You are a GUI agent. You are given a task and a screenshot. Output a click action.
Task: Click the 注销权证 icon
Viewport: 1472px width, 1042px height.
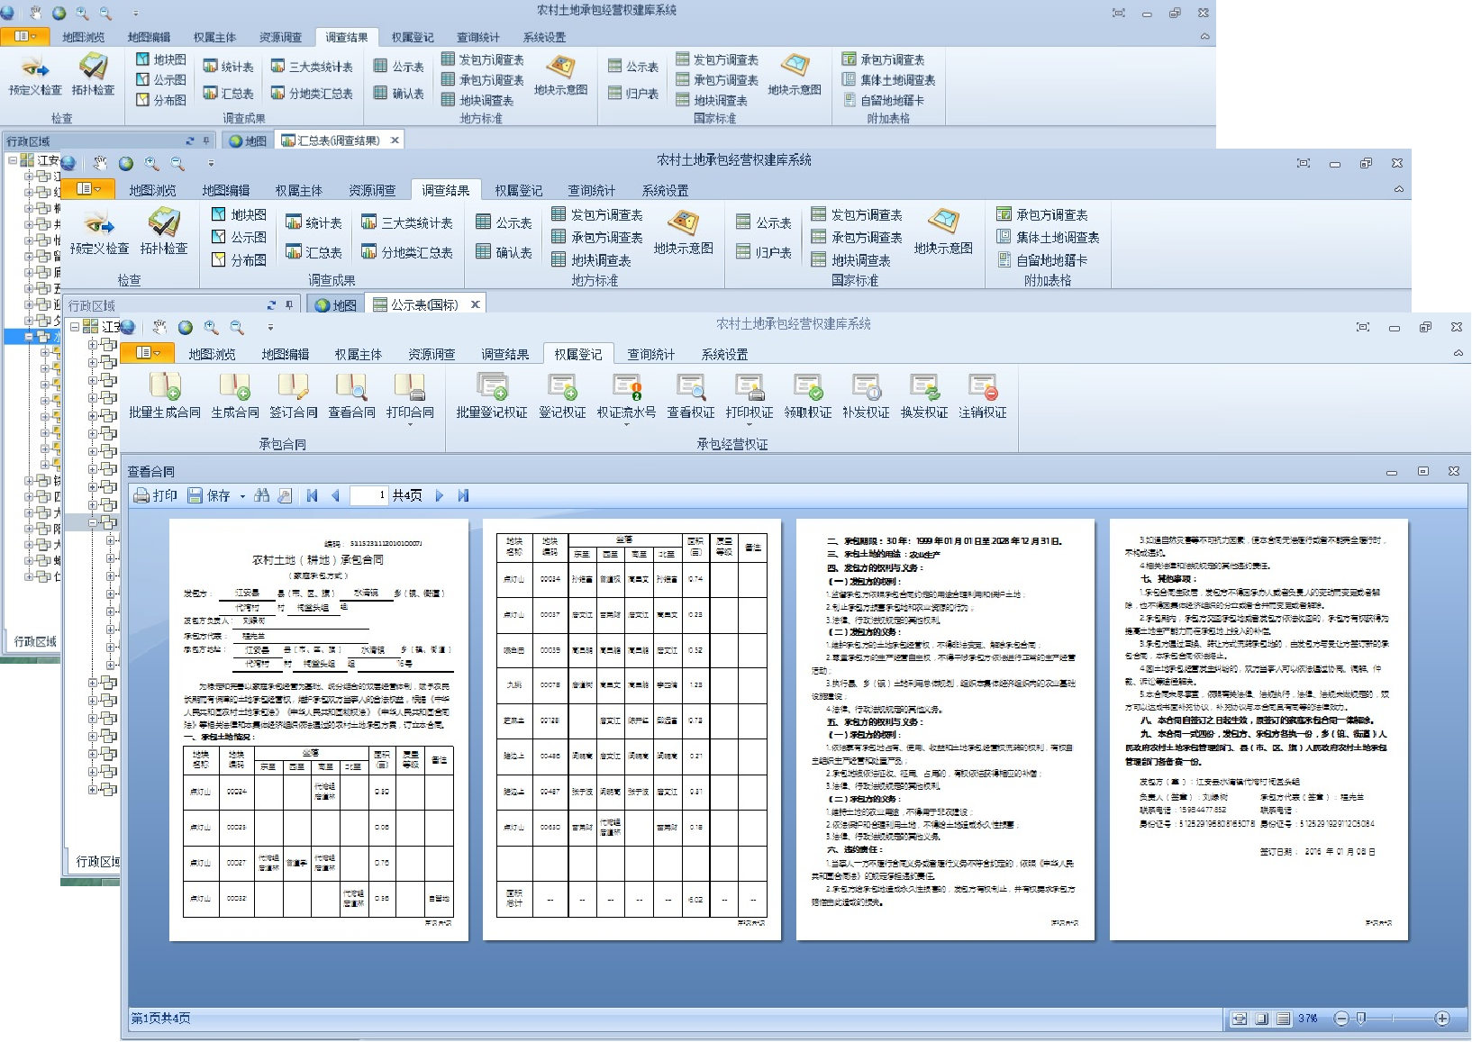click(982, 396)
